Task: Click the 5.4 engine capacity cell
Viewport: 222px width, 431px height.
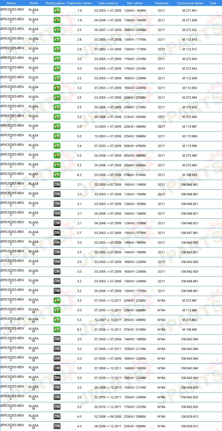Action: (79, 146)
